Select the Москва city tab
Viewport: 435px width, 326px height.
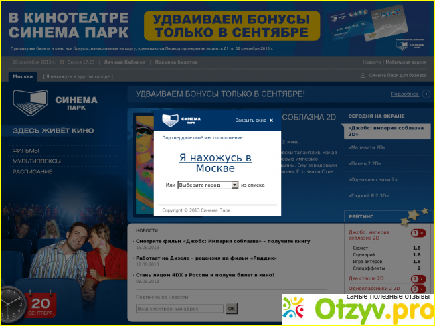tap(23, 76)
